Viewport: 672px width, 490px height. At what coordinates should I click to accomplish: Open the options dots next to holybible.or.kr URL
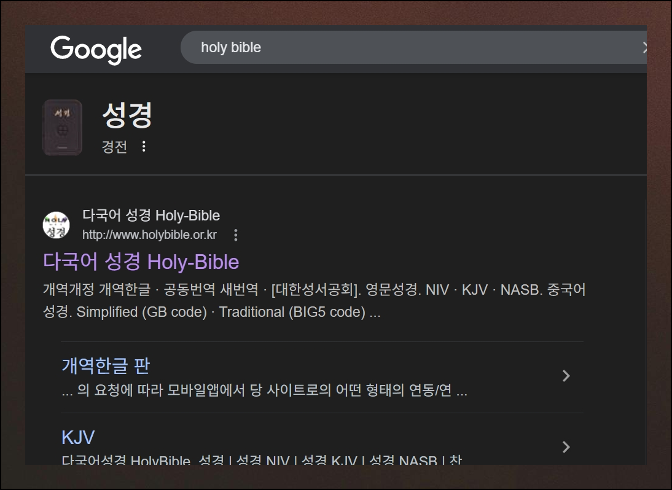[x=236, y=235]
